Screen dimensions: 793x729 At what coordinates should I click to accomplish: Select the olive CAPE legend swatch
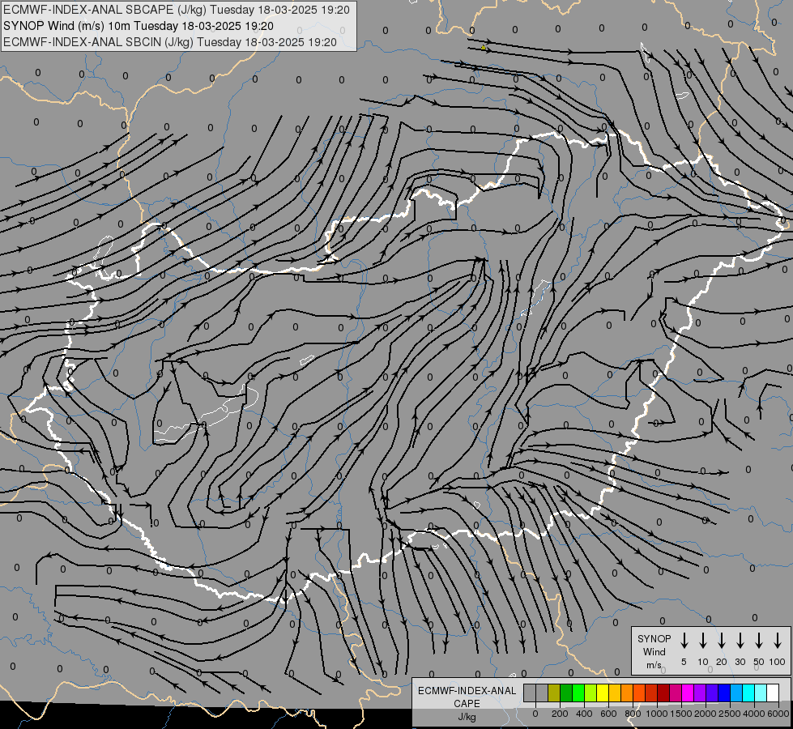click(554, 693)
